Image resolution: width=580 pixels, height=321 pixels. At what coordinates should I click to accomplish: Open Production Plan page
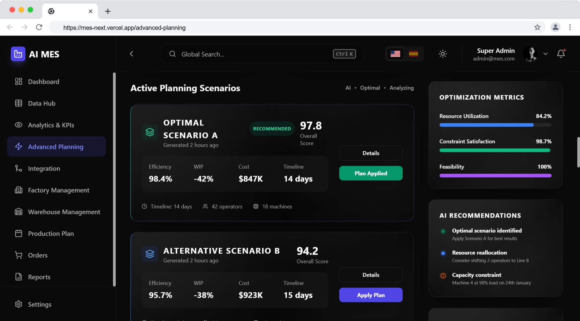[56, 234]
